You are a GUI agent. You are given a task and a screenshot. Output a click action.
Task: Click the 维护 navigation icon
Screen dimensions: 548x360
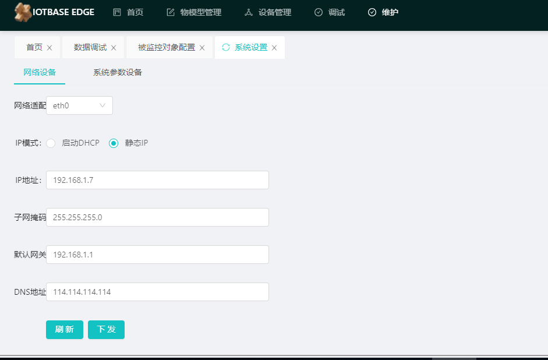point(372,12)
